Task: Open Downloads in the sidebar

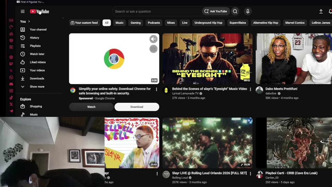Action: pos(37,78)
